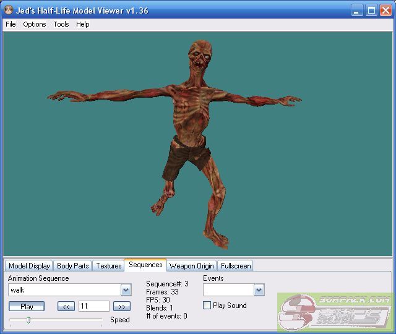Step forward one frame with >> button

(x=122, y=307)
